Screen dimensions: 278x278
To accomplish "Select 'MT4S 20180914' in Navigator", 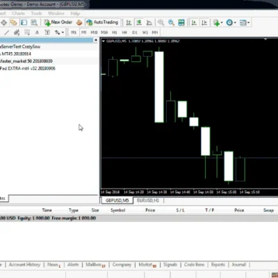I will 16,54.
